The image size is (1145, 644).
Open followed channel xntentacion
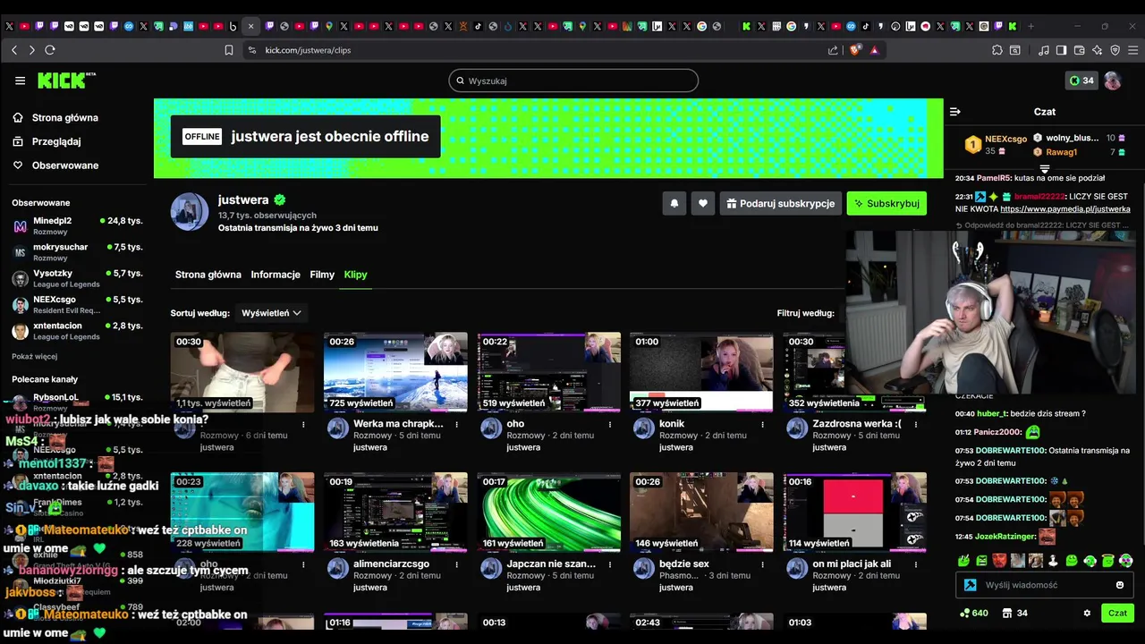[x=77, y=330]
